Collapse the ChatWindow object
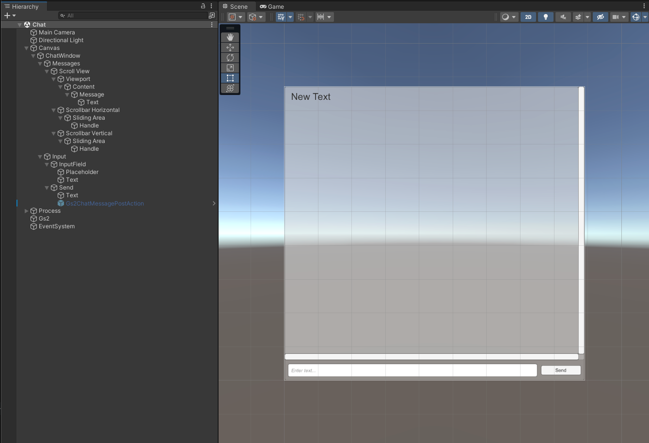The image size is (649, 443). (33, 56)
